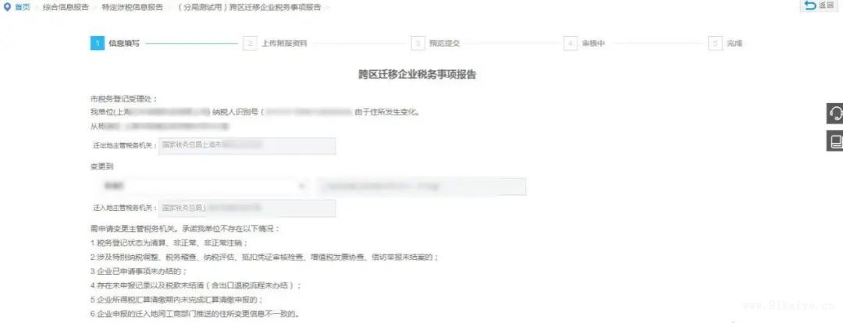Open 综合信息报告 breadcrumb
Image resolution: width=843 pixels, height=323 pixels.
(66, 8)
